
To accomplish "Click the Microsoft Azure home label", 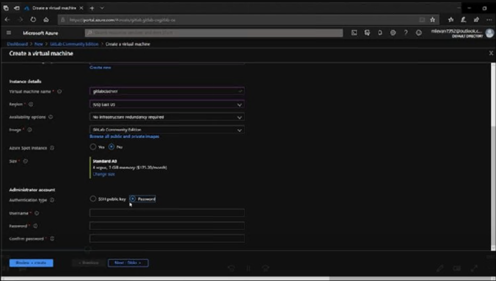I will click(40, 33).
